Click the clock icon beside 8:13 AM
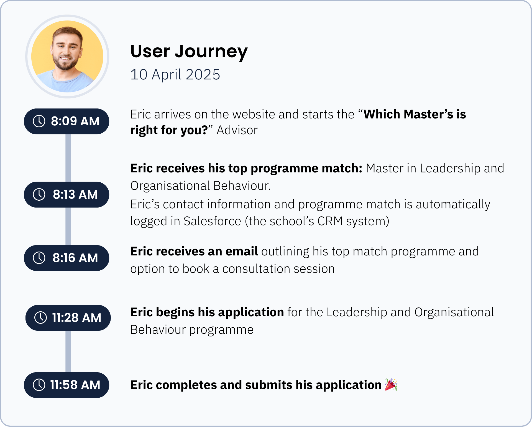 39,195
